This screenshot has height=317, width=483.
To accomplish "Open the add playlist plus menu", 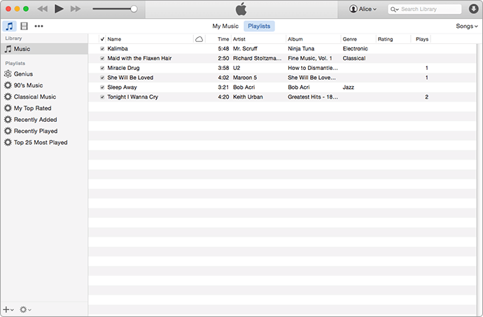I will [x=8, y=309].
